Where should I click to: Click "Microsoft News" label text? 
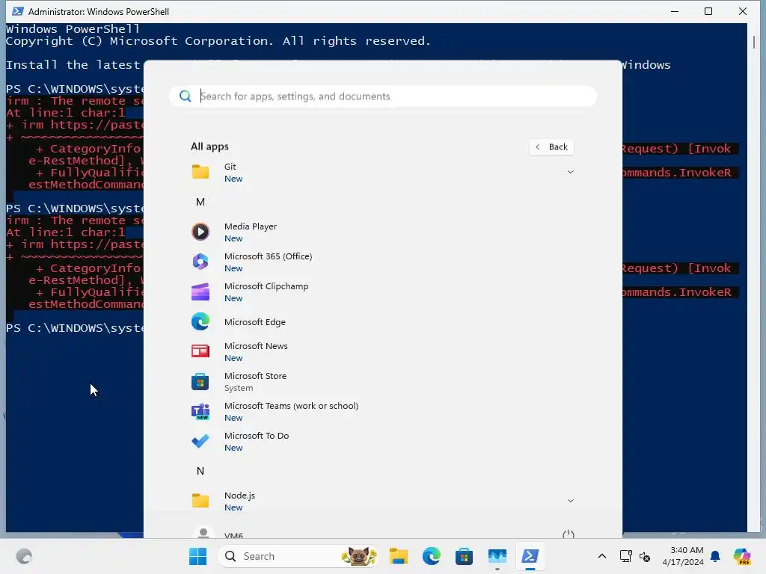coord(256,346)
